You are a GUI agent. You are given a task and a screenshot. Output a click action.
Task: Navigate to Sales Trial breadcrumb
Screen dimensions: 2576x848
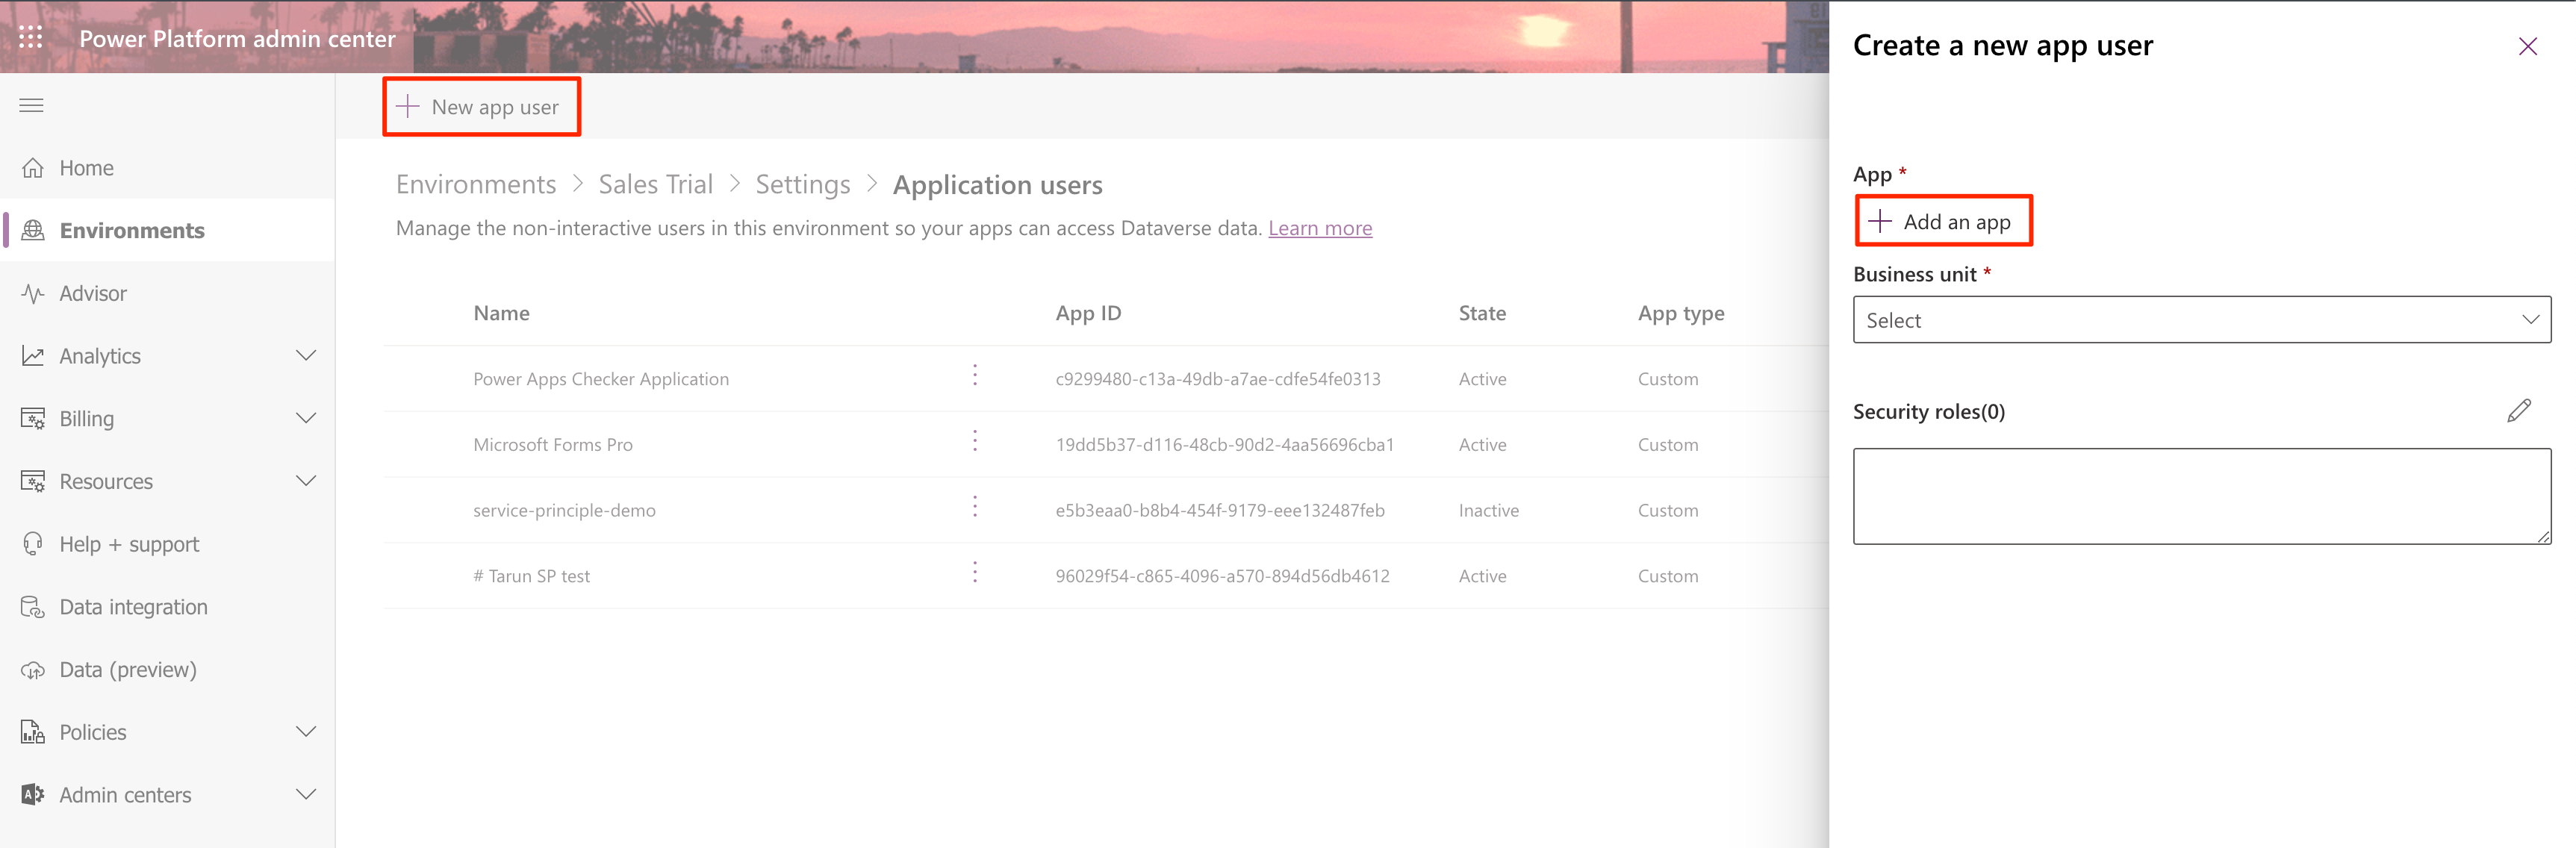[655, 184]
